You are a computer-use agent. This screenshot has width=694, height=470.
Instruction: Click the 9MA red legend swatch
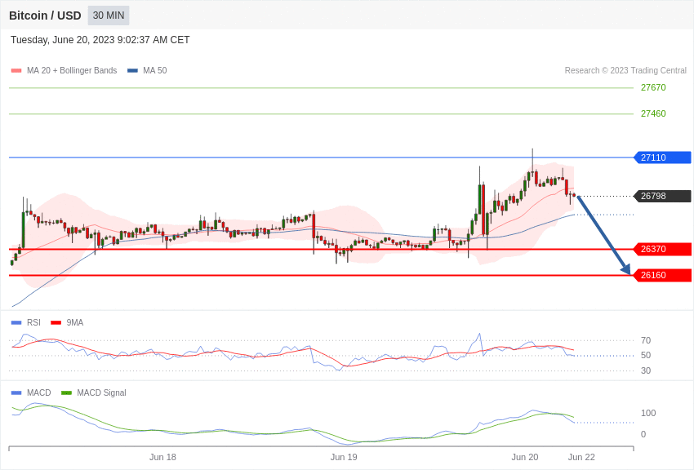tap(56, 323)
